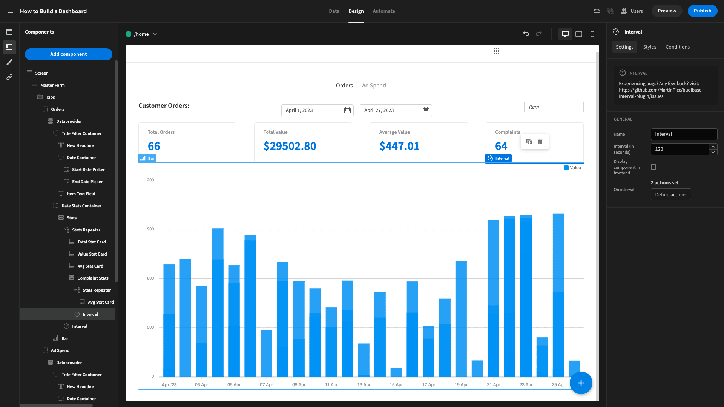Click the Publish button
This screenshot has height=407, width=724.
(702, 11)
